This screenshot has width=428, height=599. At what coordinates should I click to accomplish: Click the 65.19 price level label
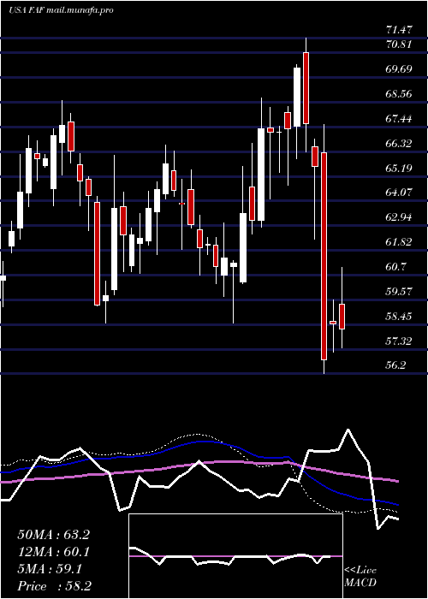[x=399, y=168]
